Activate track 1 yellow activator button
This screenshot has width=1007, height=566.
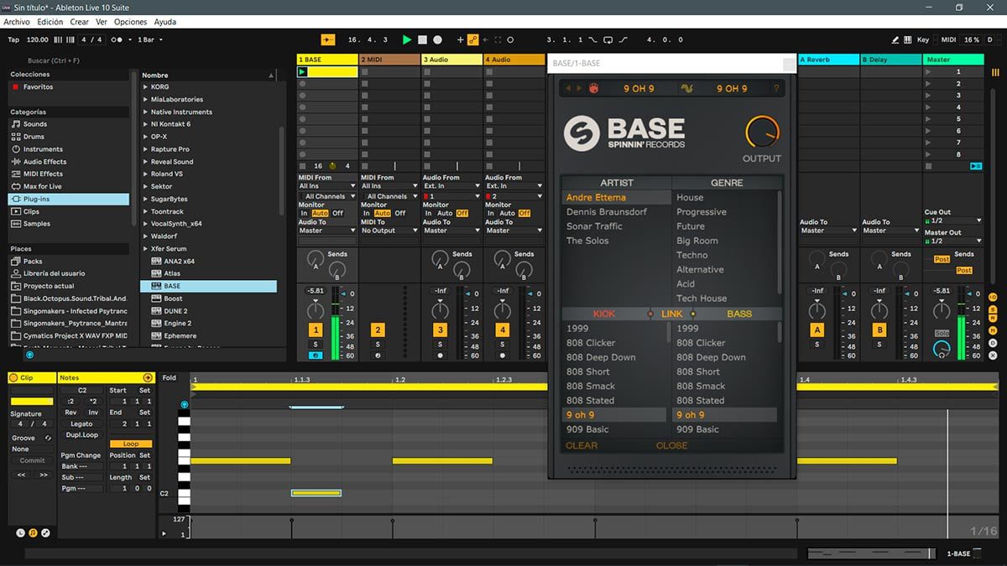(316, 330)
